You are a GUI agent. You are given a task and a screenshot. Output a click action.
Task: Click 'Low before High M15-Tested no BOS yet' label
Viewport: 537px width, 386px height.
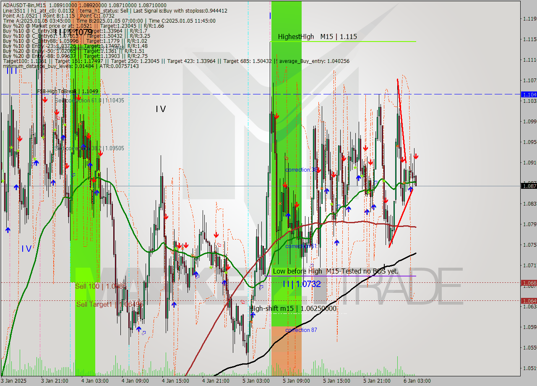335,271
